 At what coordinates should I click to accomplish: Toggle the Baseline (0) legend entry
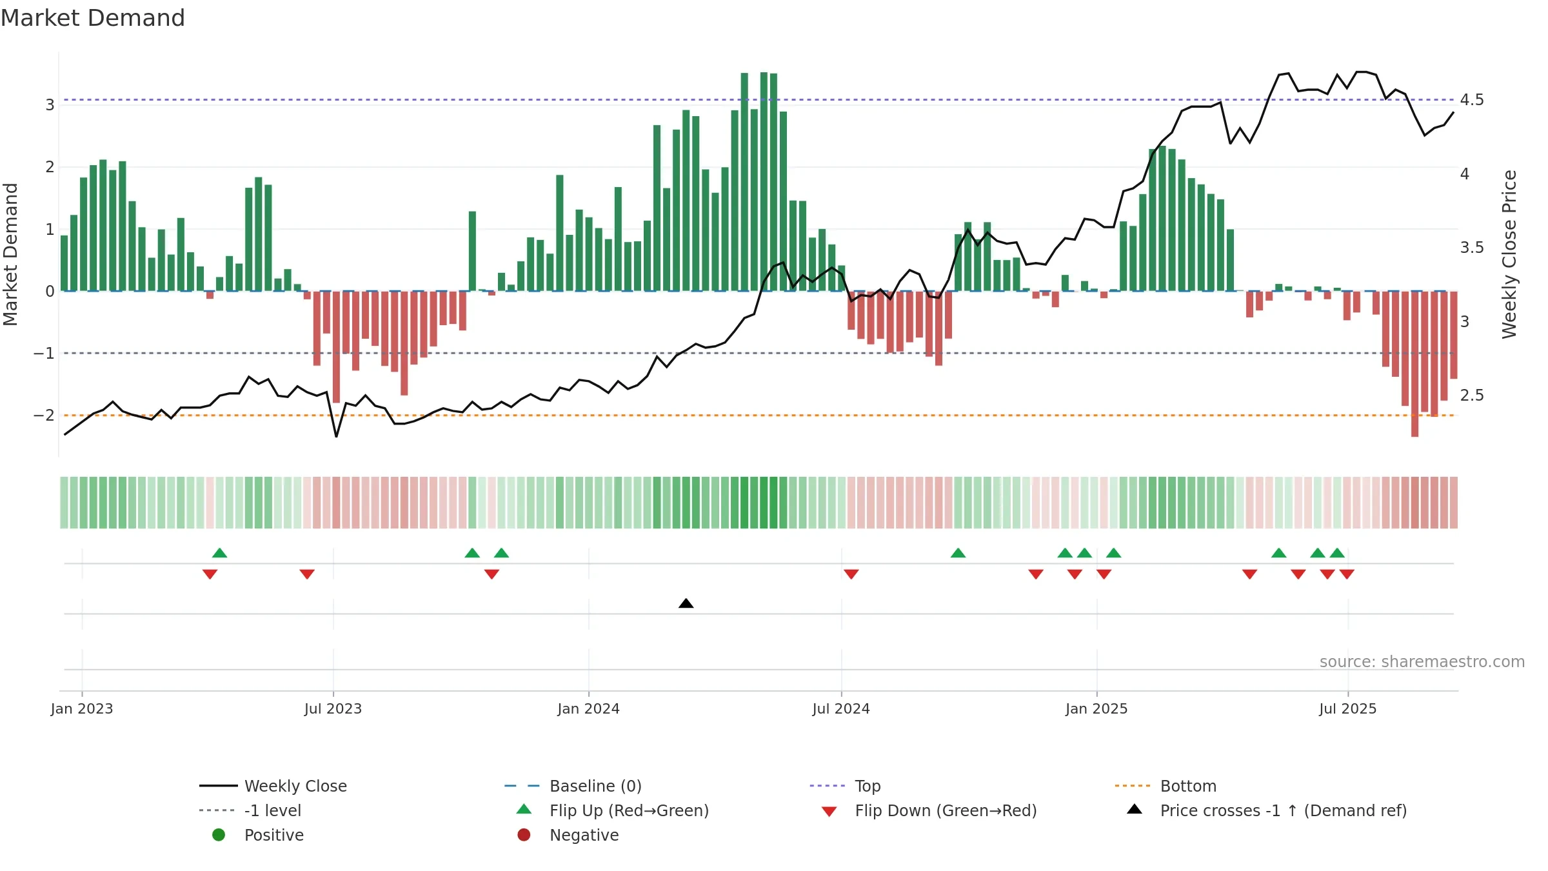(x=573, y=786)
